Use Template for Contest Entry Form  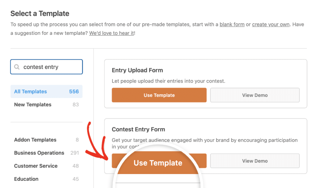click(x=158, y=163)
